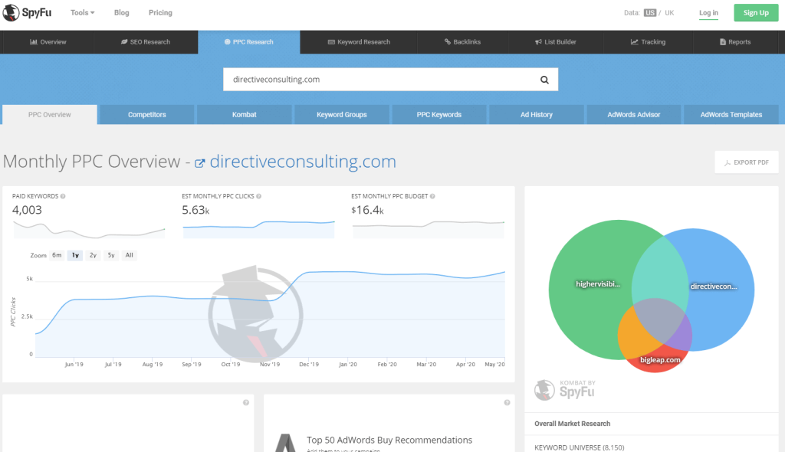This screenshot has width=785, height=452.
Task: Click the Est Monthly PPC Clicks help icon
Action: (259, 196)
